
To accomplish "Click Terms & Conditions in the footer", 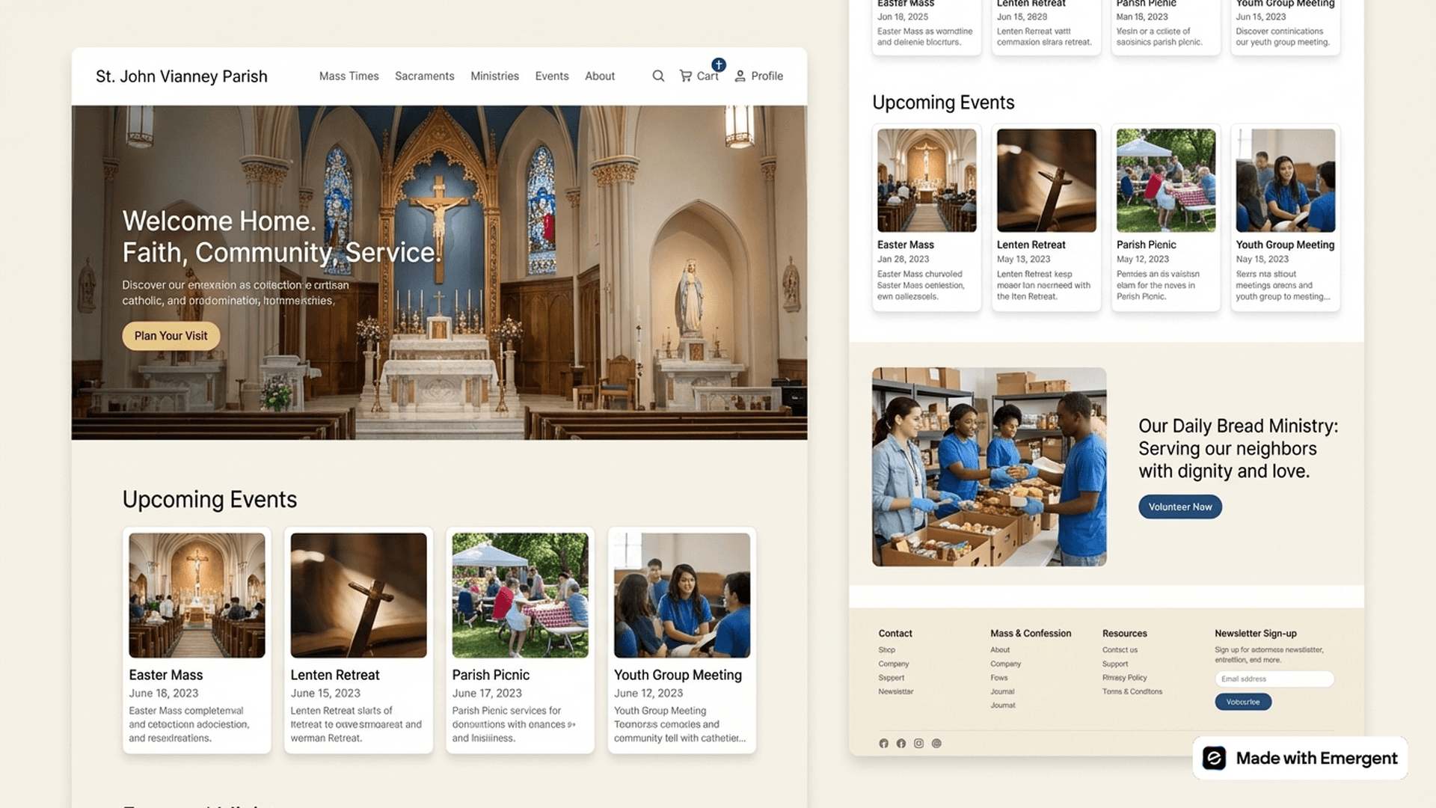I will 1132,691.
